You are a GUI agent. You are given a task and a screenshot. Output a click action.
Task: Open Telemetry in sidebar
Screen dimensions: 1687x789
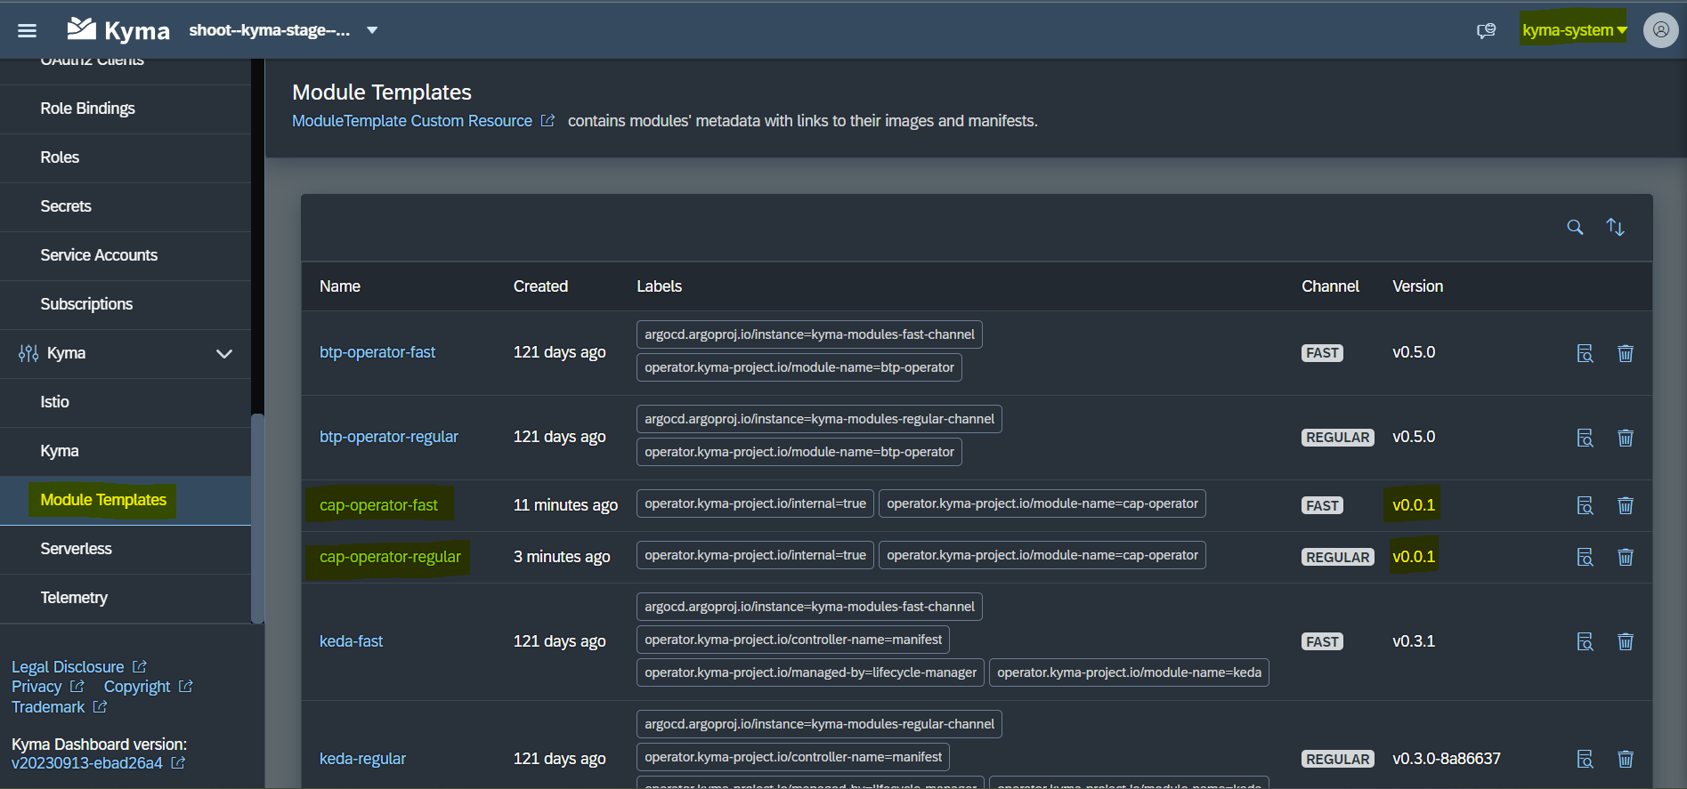pos(126,598)
